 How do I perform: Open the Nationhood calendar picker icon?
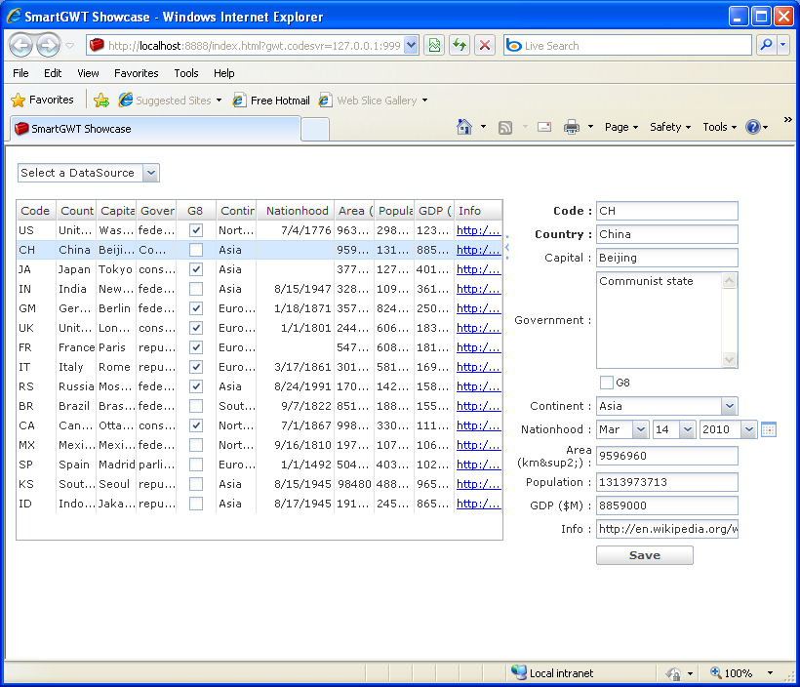769,429
